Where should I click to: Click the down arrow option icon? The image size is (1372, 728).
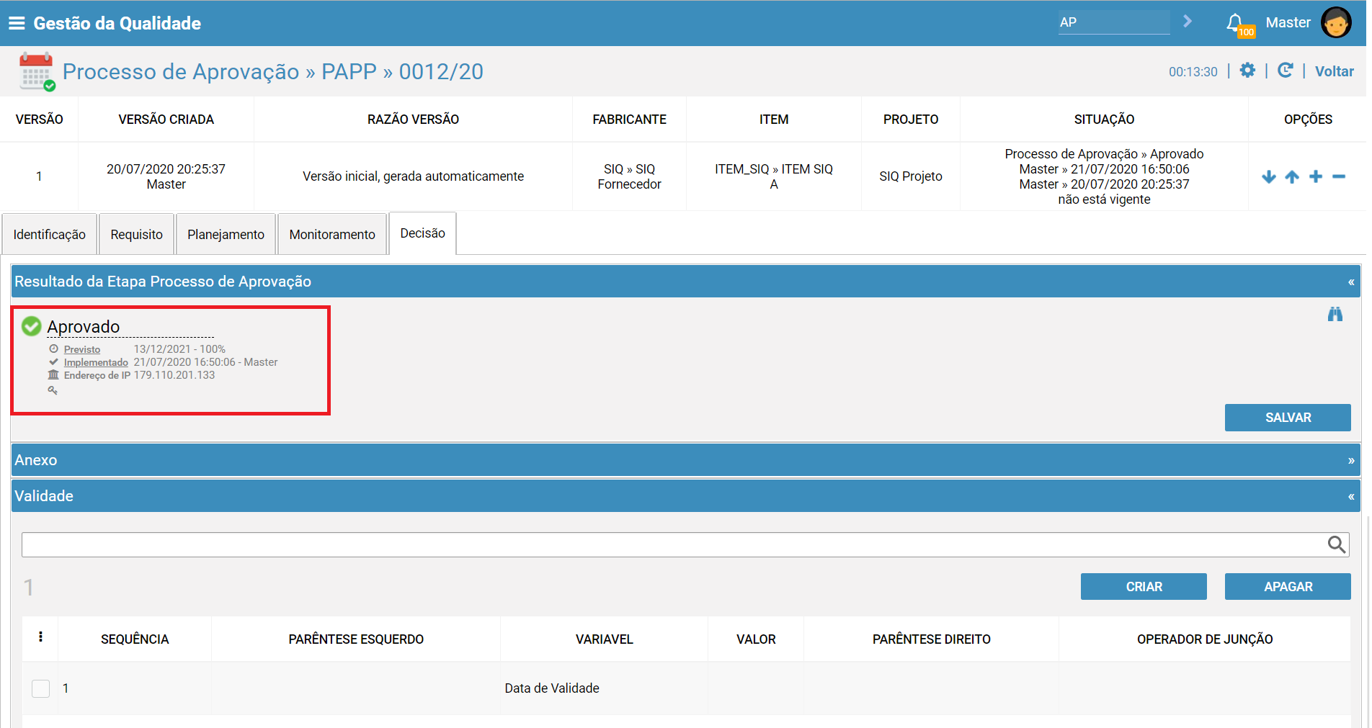coord(1269,176)
